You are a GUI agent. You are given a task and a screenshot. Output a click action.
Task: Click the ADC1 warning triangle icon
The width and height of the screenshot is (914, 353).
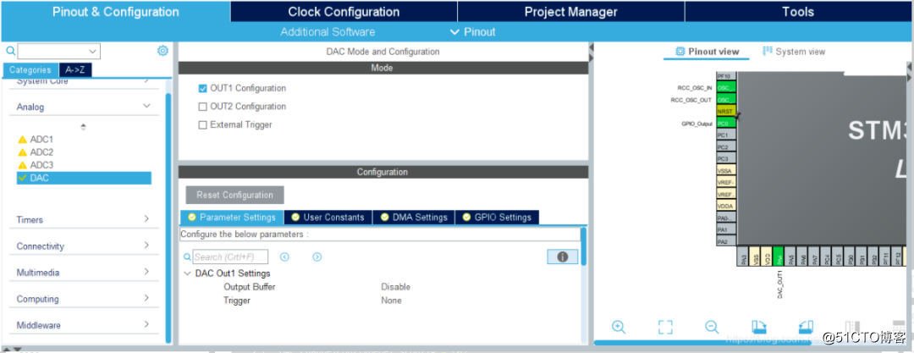click(23, 140)
